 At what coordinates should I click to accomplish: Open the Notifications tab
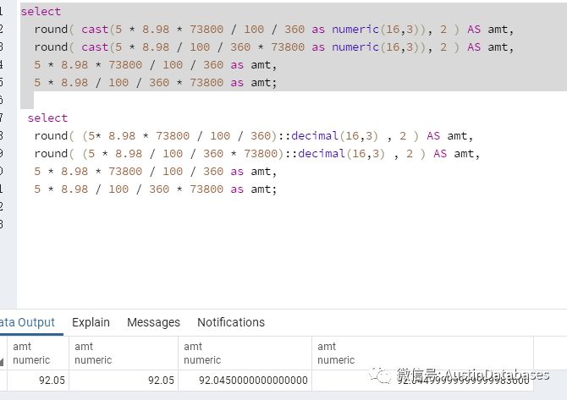coord(231,322)
